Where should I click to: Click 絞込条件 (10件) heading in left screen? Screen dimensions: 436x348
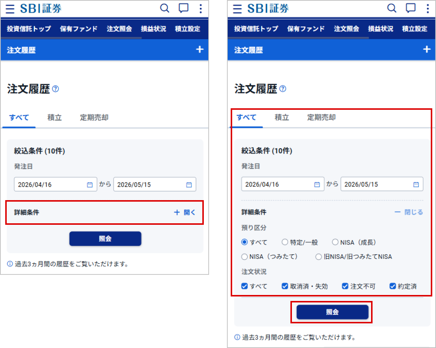(40, 151)
